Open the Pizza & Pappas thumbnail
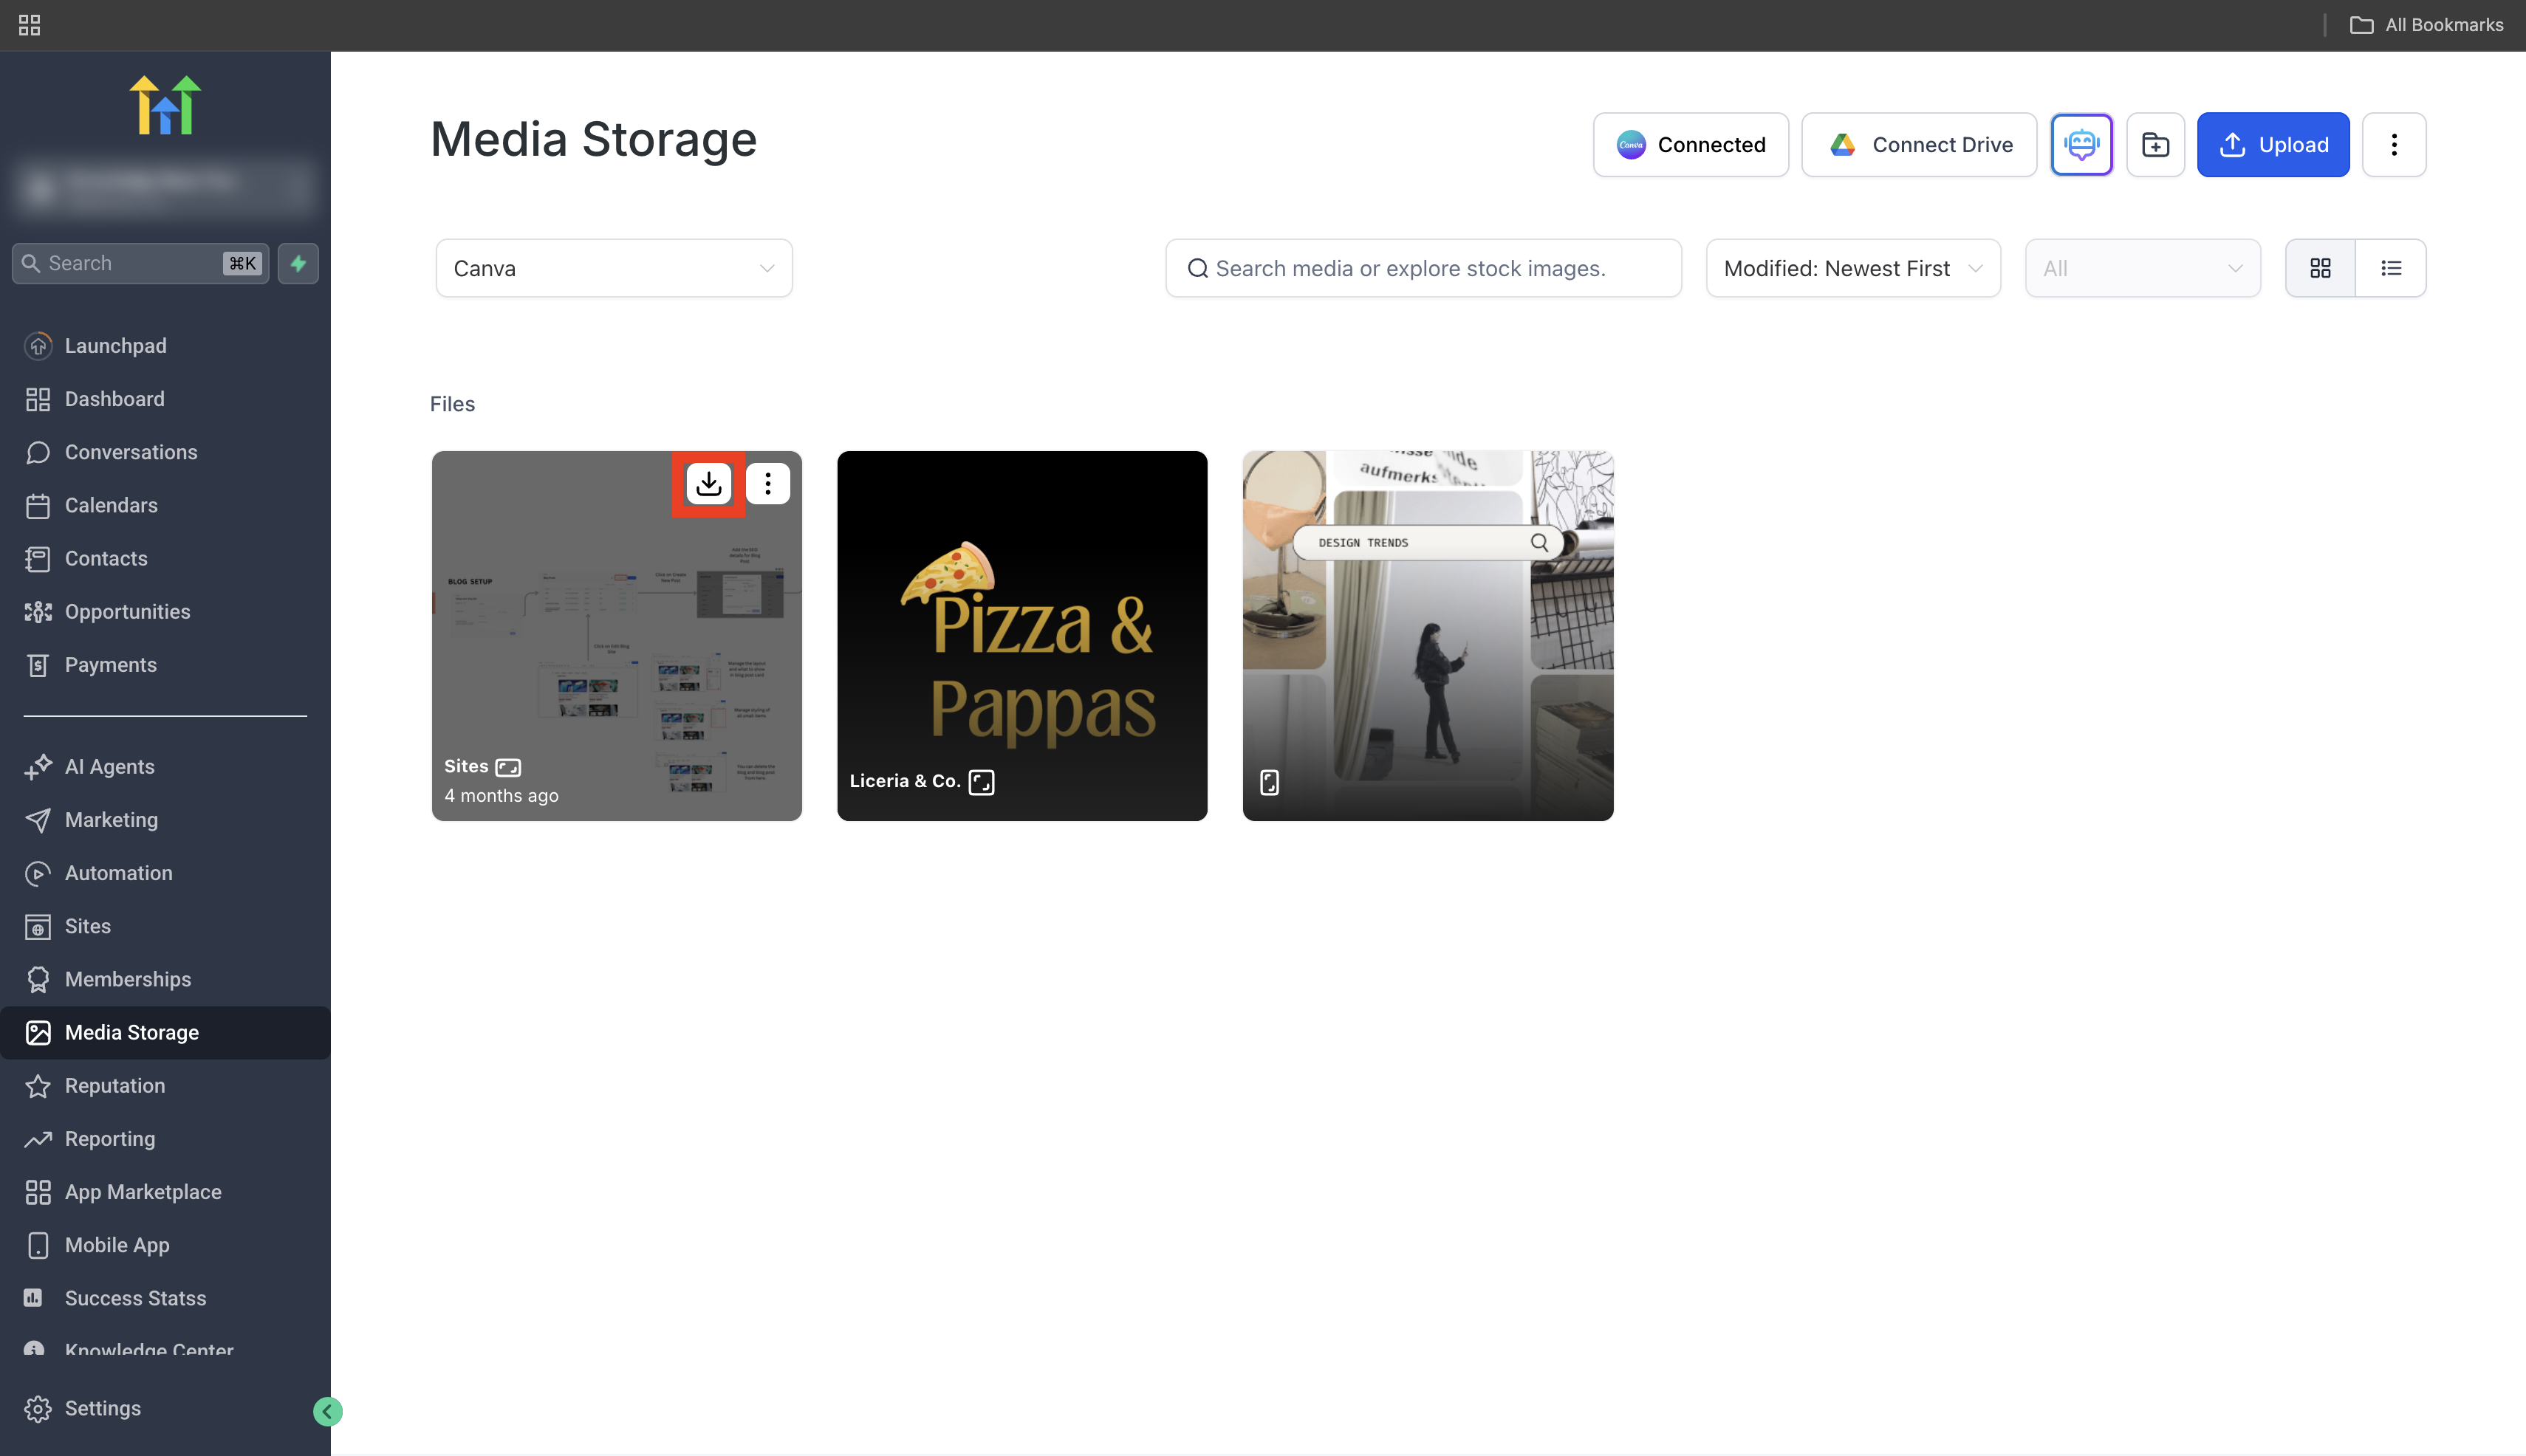Image resolution: width=2526 pixels, height=1456 pixels. [x=1021, y=635]
